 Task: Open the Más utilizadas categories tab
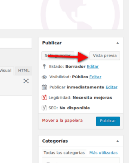103,153
